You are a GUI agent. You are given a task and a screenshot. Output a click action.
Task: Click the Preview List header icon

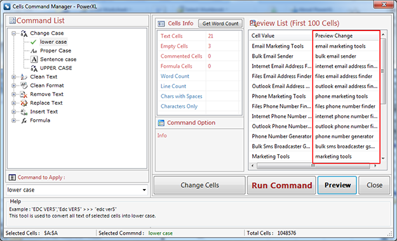(253, 23)
